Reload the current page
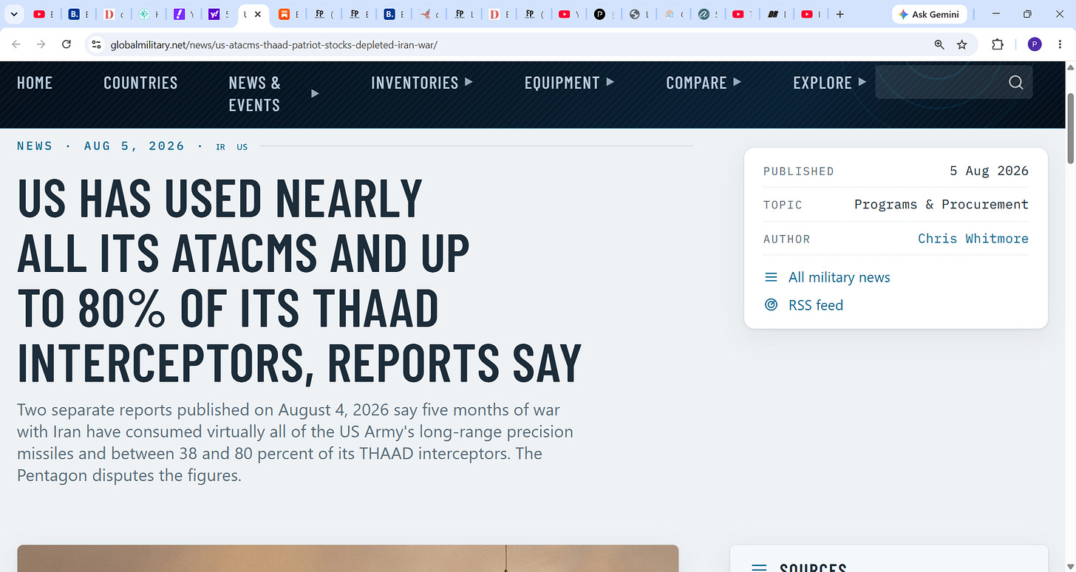The width and height of the screenshot is (1076, 572). point(67,44)
